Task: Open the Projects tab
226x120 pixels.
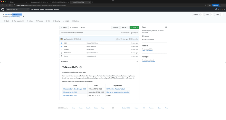Action: pos(39,21)
